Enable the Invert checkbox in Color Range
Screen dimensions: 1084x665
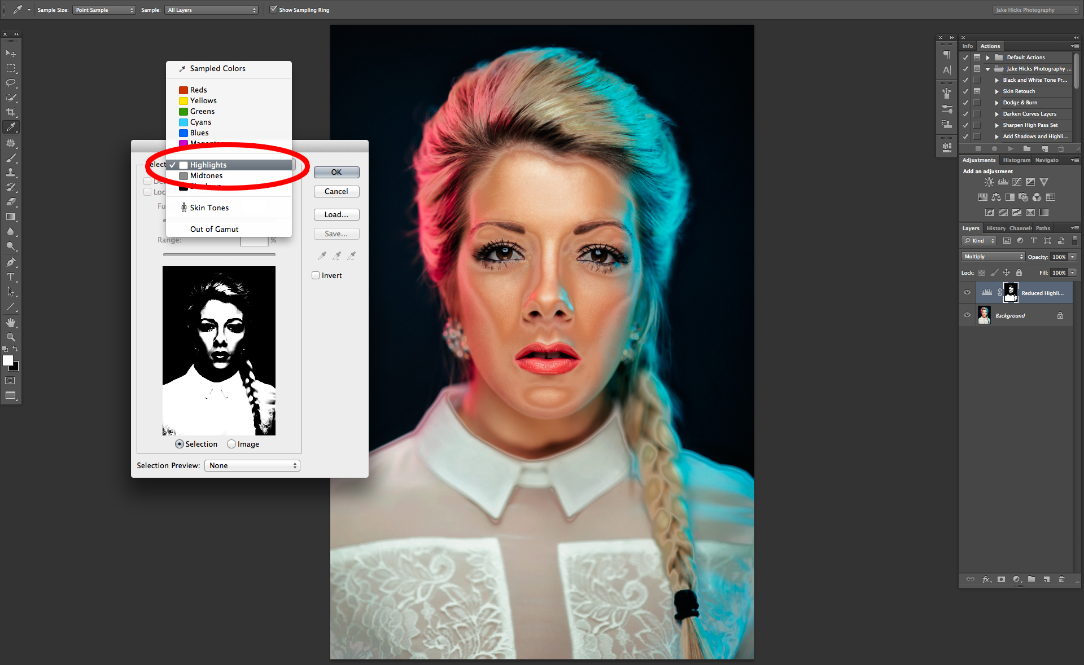pyautogui.click(x=315, y=275)
